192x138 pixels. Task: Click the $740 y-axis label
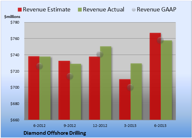point(15,55)
